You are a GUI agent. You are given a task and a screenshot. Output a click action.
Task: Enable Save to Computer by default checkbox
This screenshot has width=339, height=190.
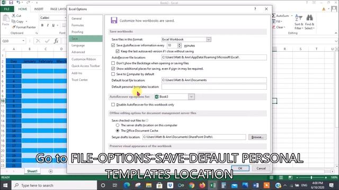113,74
